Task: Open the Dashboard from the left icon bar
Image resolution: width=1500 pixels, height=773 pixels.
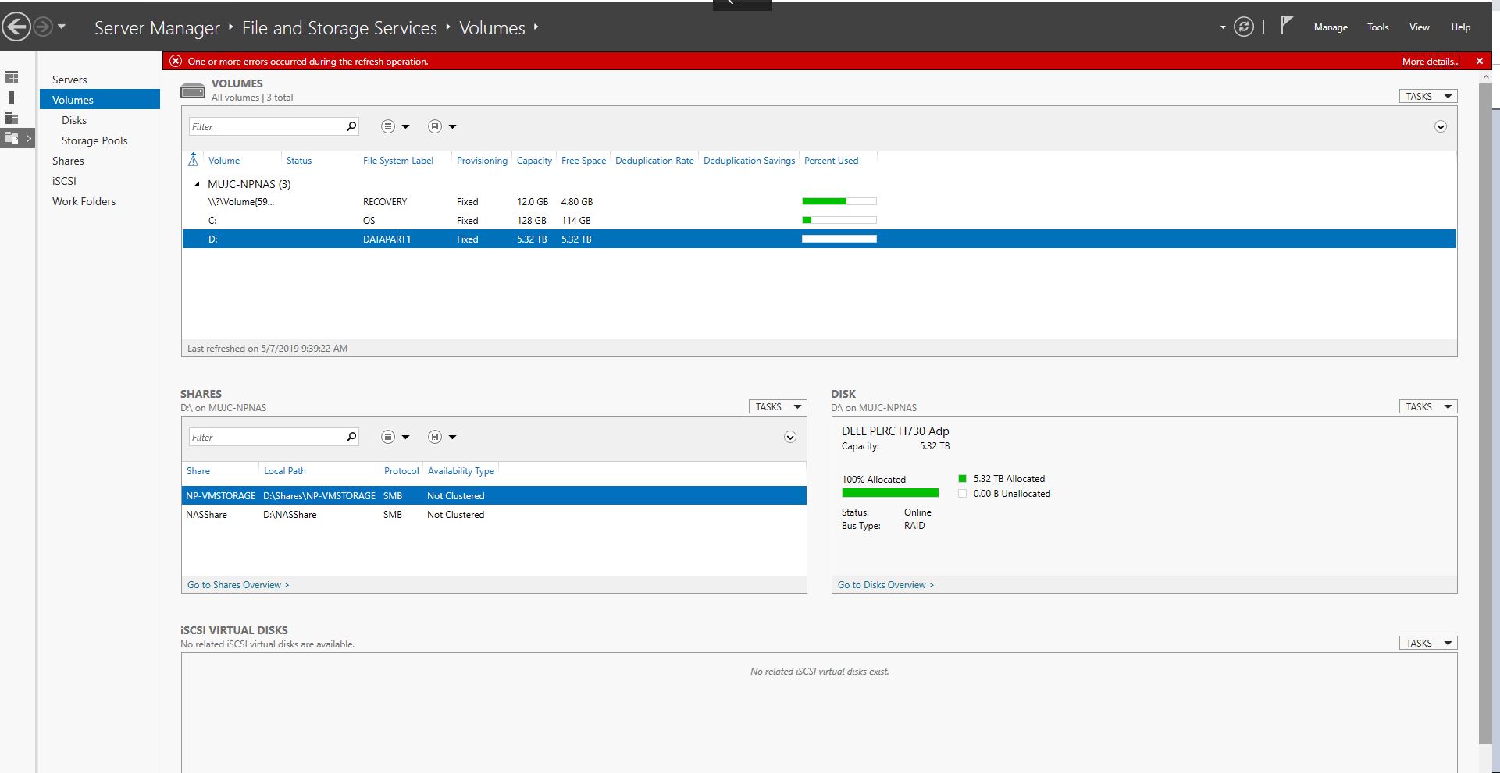Action: (x=12, y=77)
